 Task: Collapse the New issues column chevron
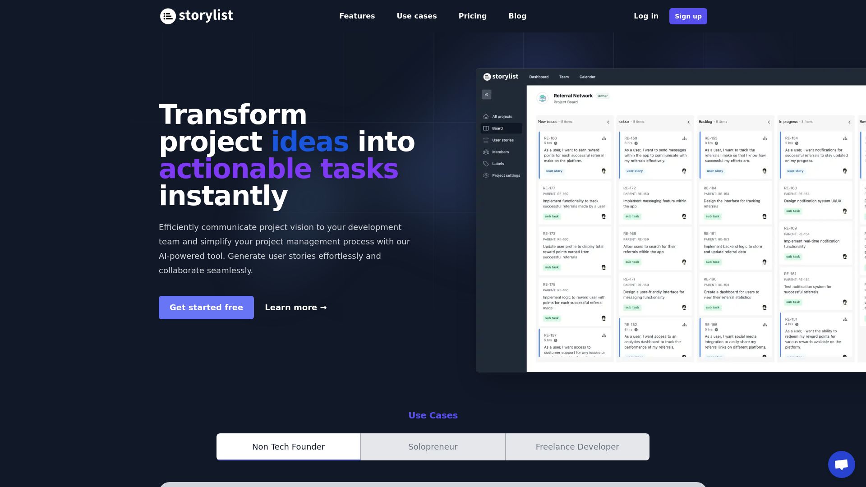(608, 122)
